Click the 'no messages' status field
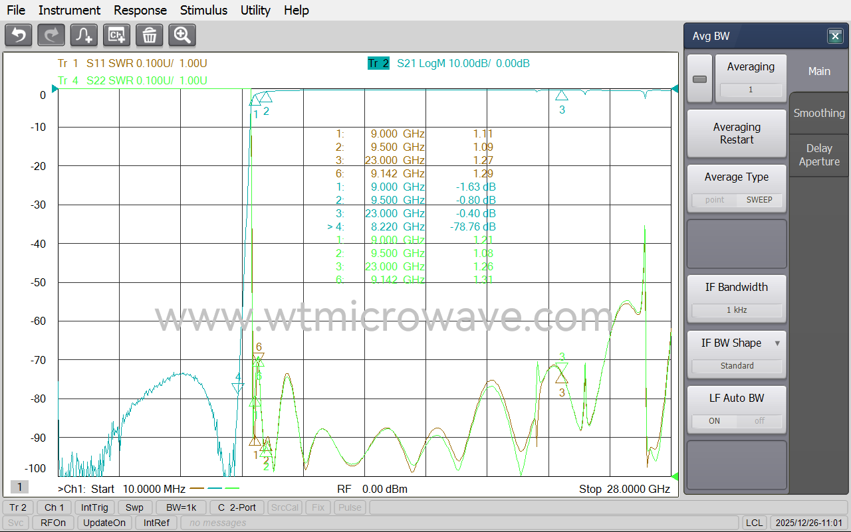 (459, 523)
